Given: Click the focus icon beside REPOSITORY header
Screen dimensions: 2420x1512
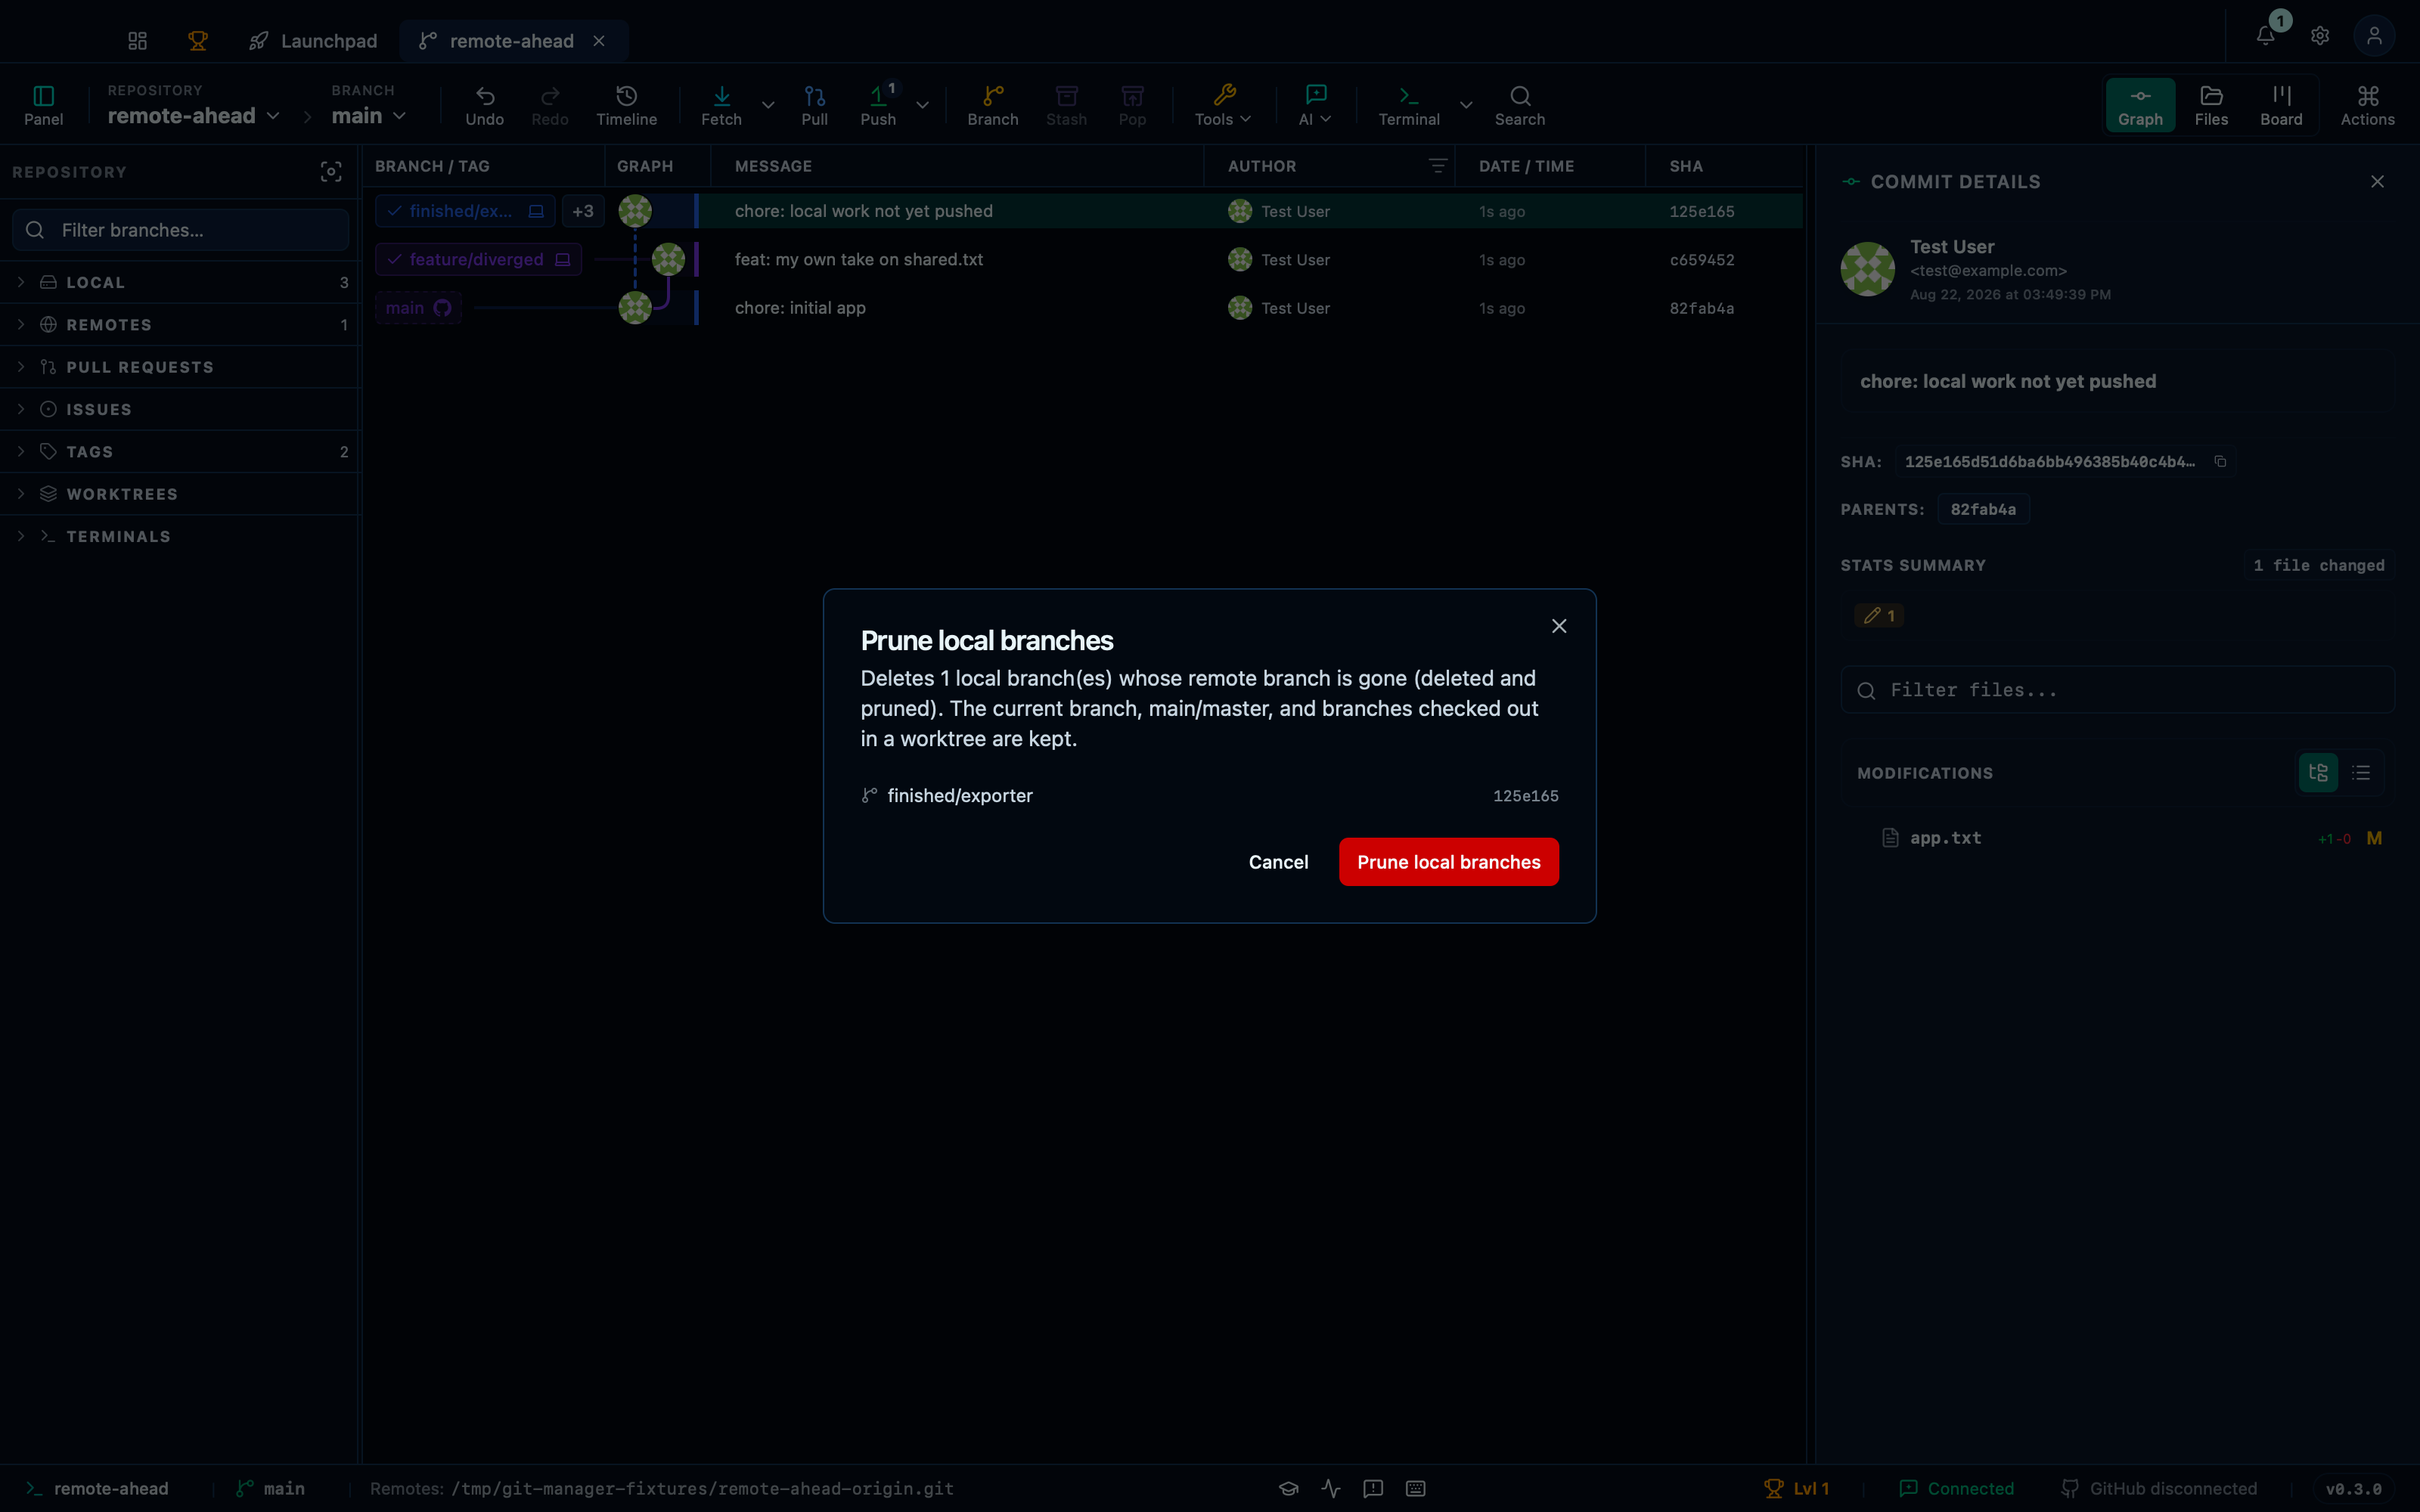Looking at the screenshot, I should [x=331, y=172].
